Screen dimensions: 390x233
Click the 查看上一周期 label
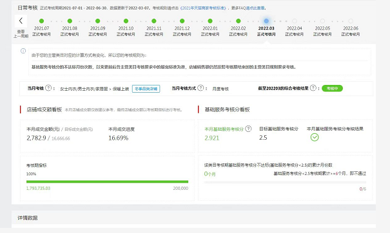(x=21, y=33)
